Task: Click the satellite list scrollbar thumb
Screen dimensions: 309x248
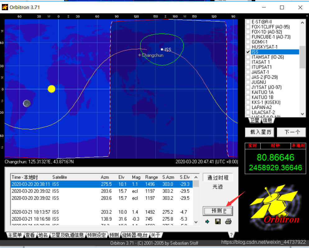Action: tap(302, 57)
